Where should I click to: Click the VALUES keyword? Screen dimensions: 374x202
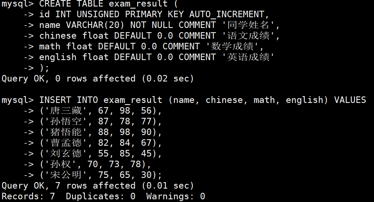[350, 100]
